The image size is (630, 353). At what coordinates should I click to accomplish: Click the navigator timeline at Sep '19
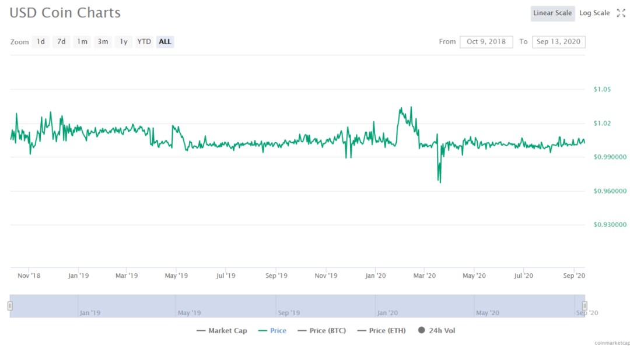[289, 313]
